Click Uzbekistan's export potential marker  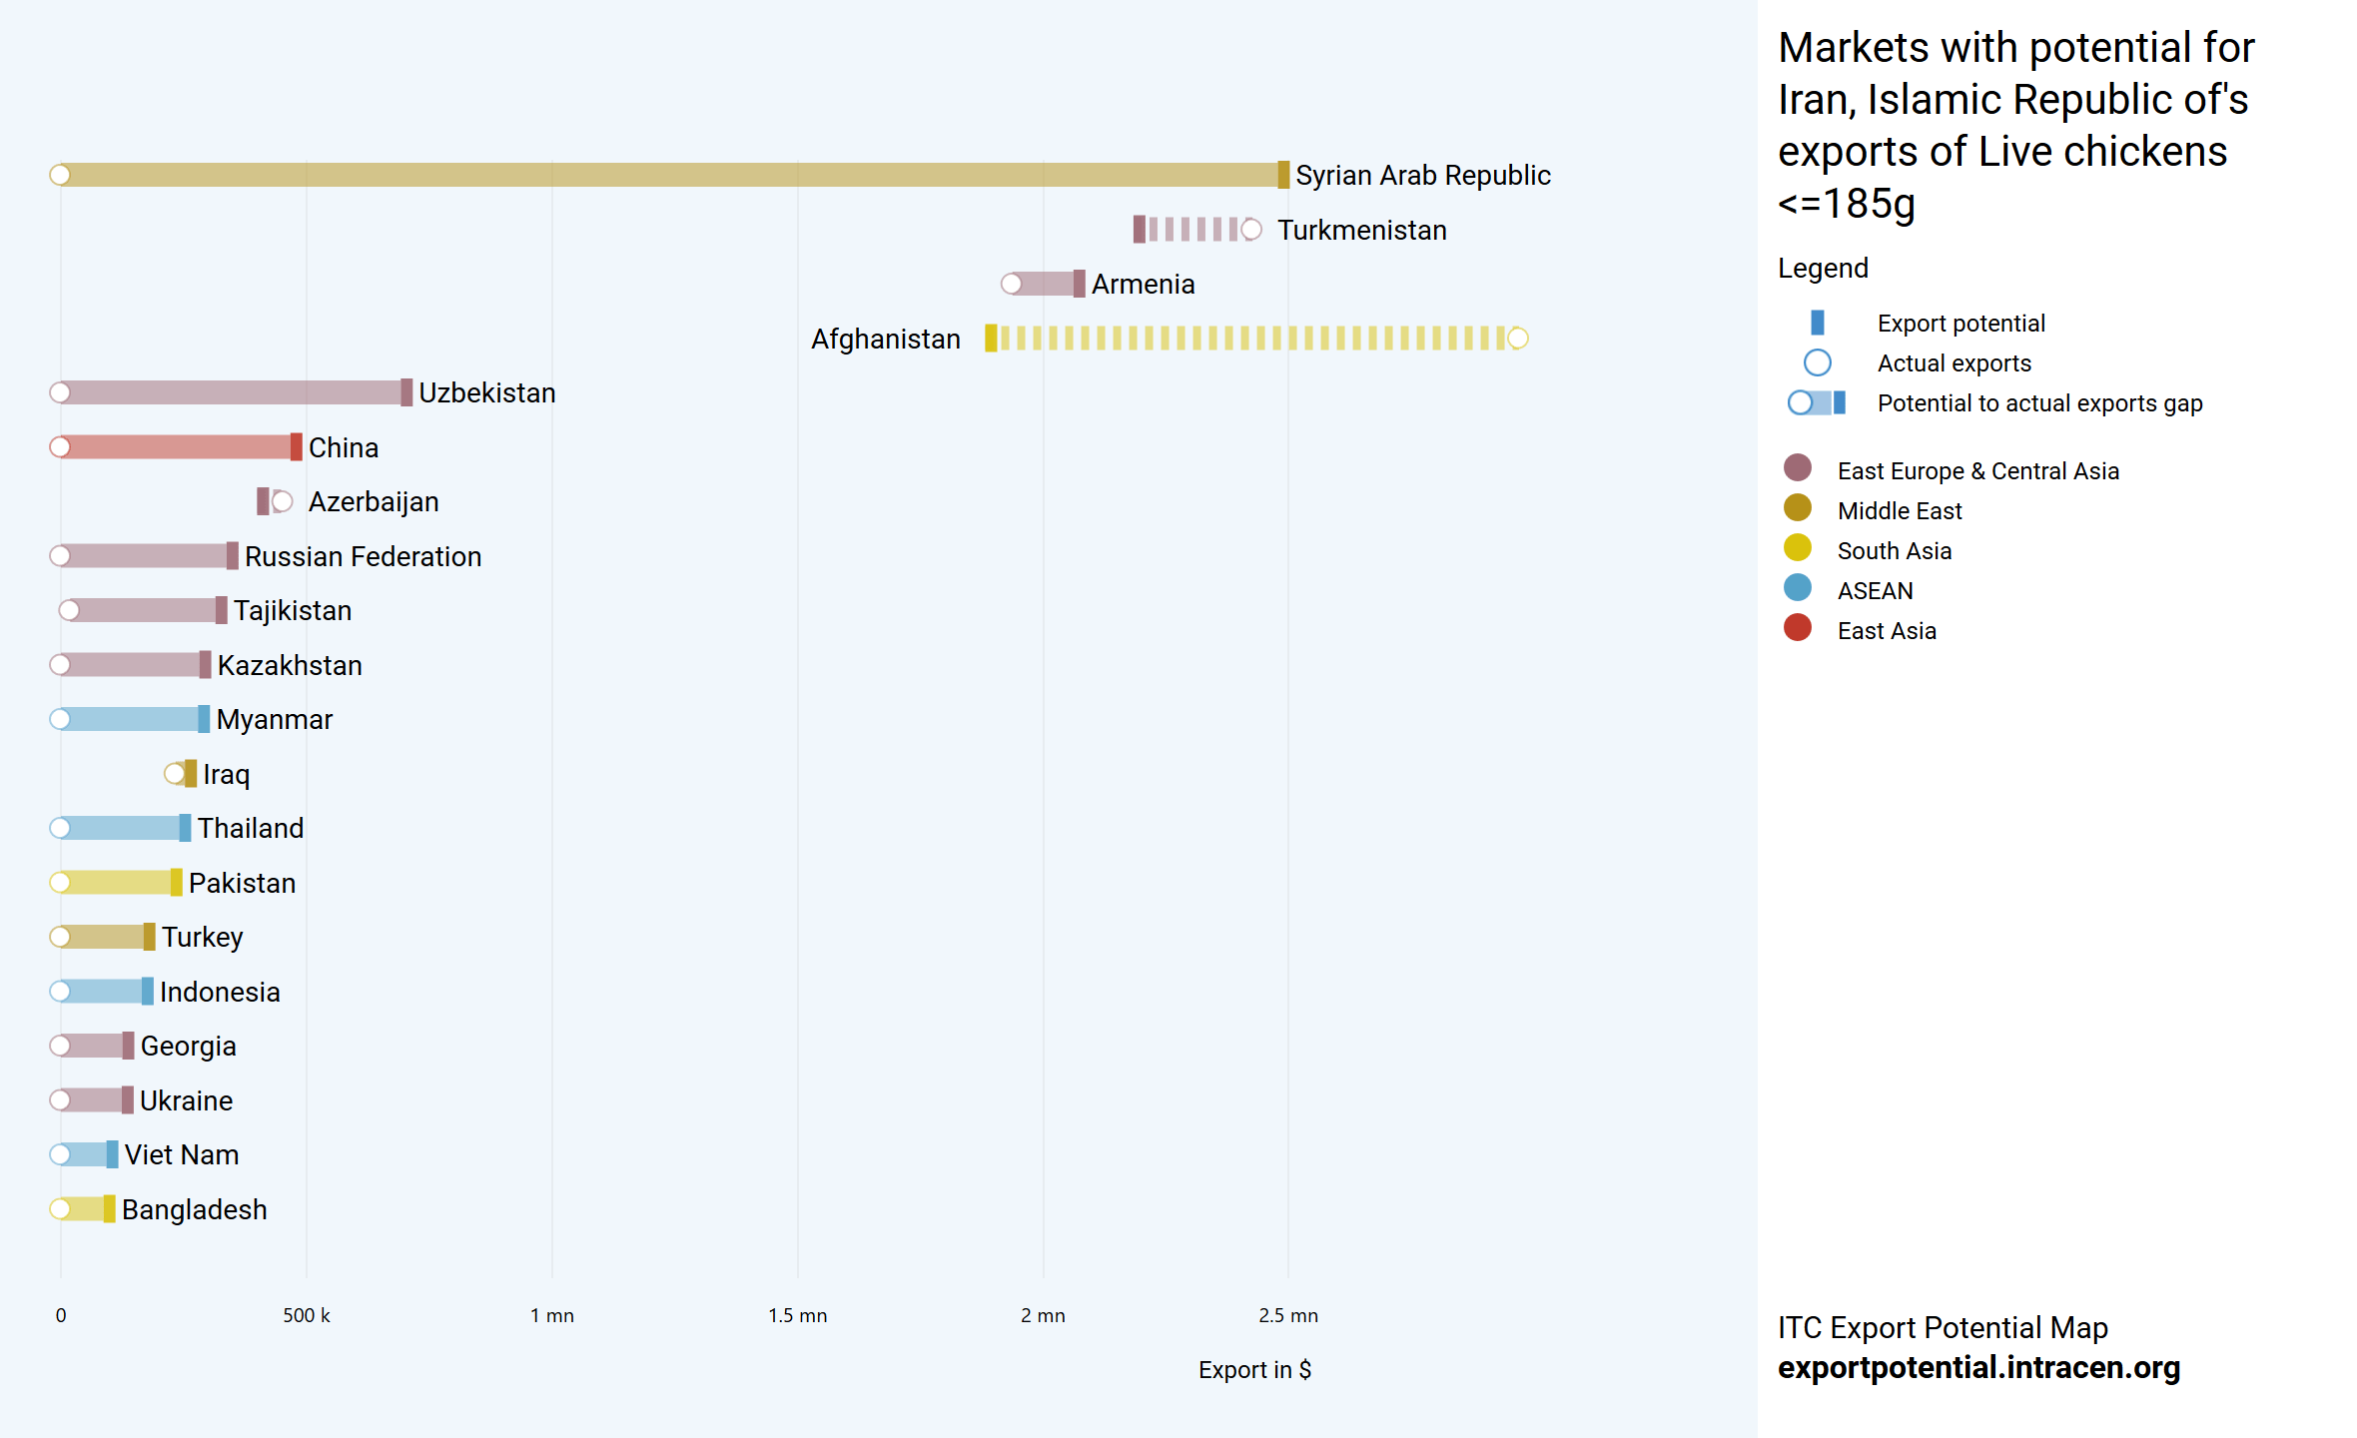coord(406,392)
